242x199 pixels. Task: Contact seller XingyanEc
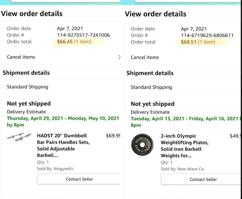pos(79,179)
